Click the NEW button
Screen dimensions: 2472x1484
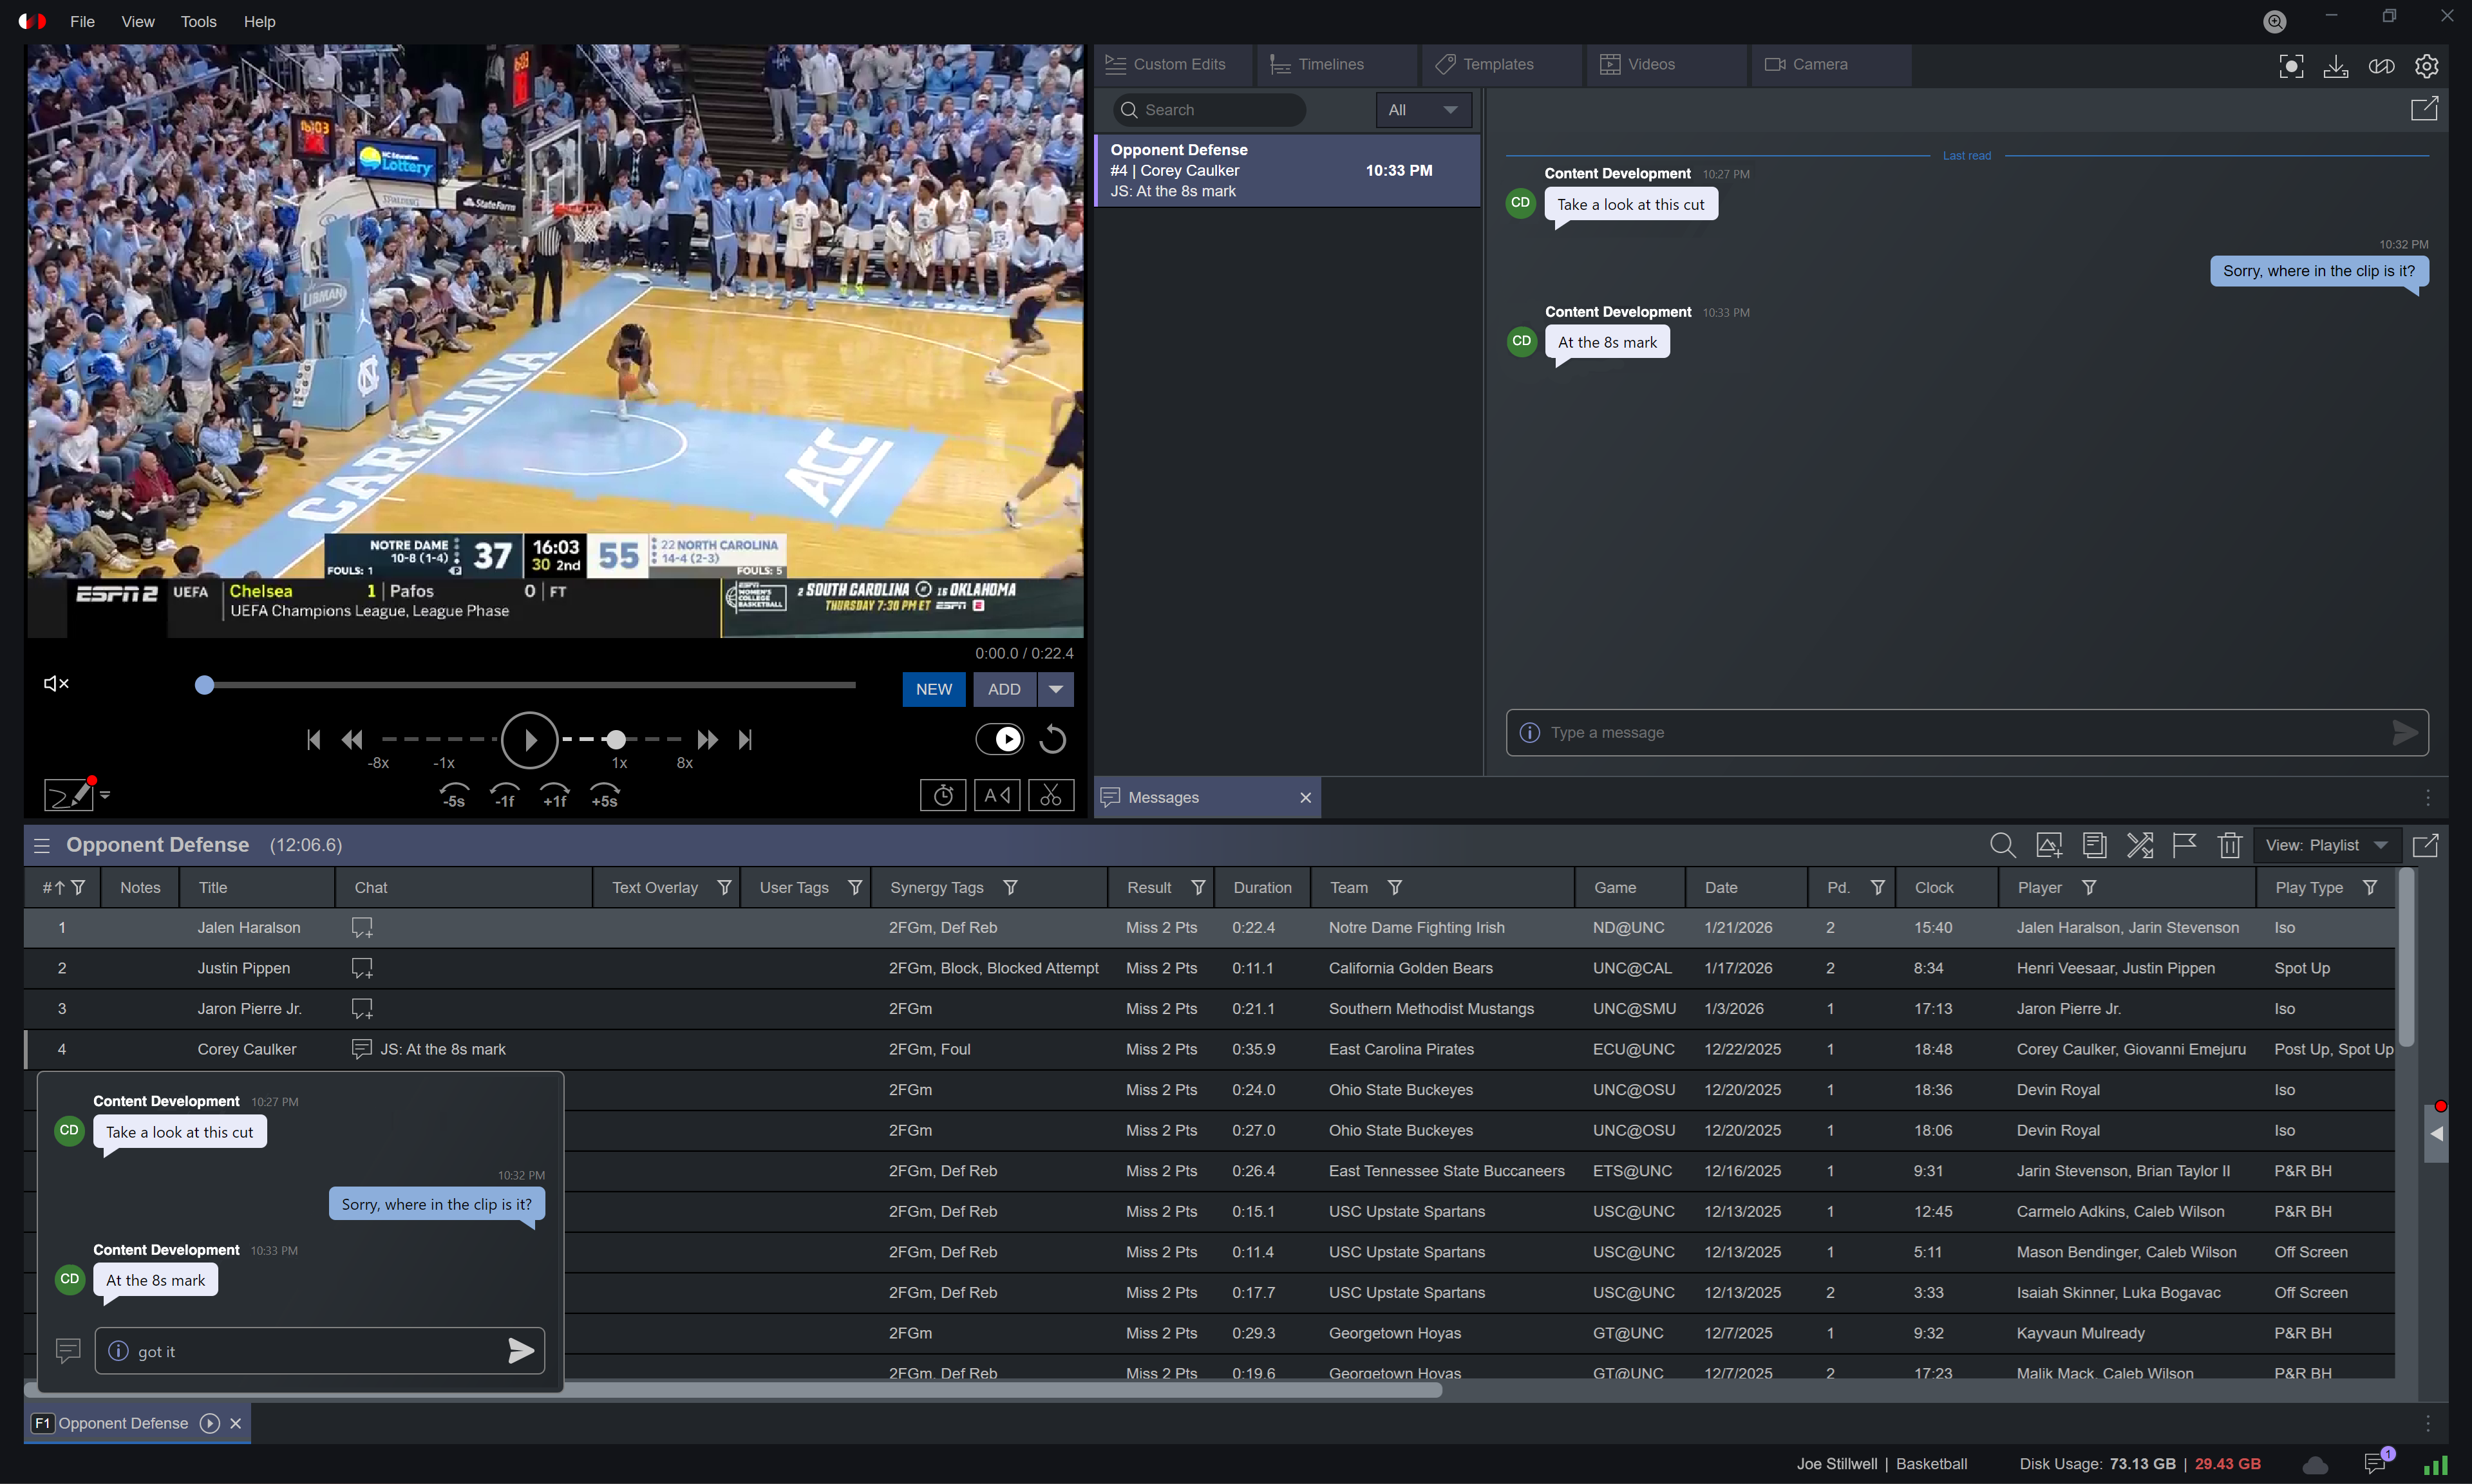point(933,689)
